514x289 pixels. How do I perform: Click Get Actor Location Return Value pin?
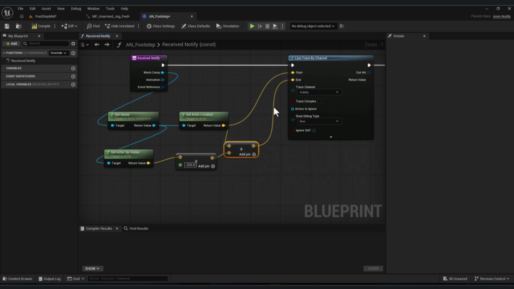pos(223,126)
